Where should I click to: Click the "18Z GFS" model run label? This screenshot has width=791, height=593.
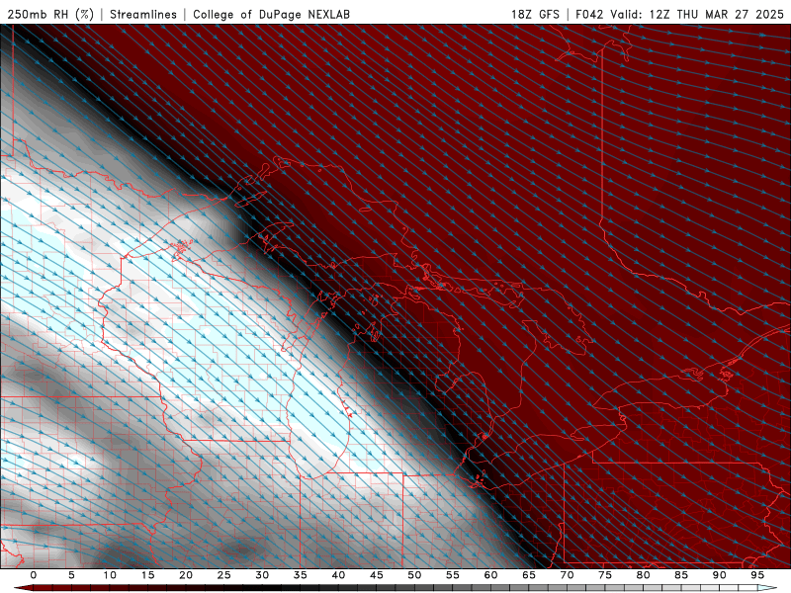[x=535, y=14]
